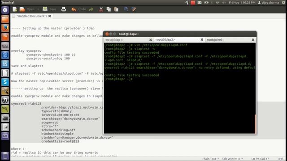Open the Plain Text language dropdown
The height and width of the screenshot is (161, 287).
[210, 159]
